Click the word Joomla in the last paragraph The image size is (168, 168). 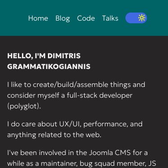click(x=101, y=153)
